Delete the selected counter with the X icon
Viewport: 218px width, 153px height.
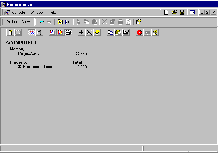coord(89,33)
